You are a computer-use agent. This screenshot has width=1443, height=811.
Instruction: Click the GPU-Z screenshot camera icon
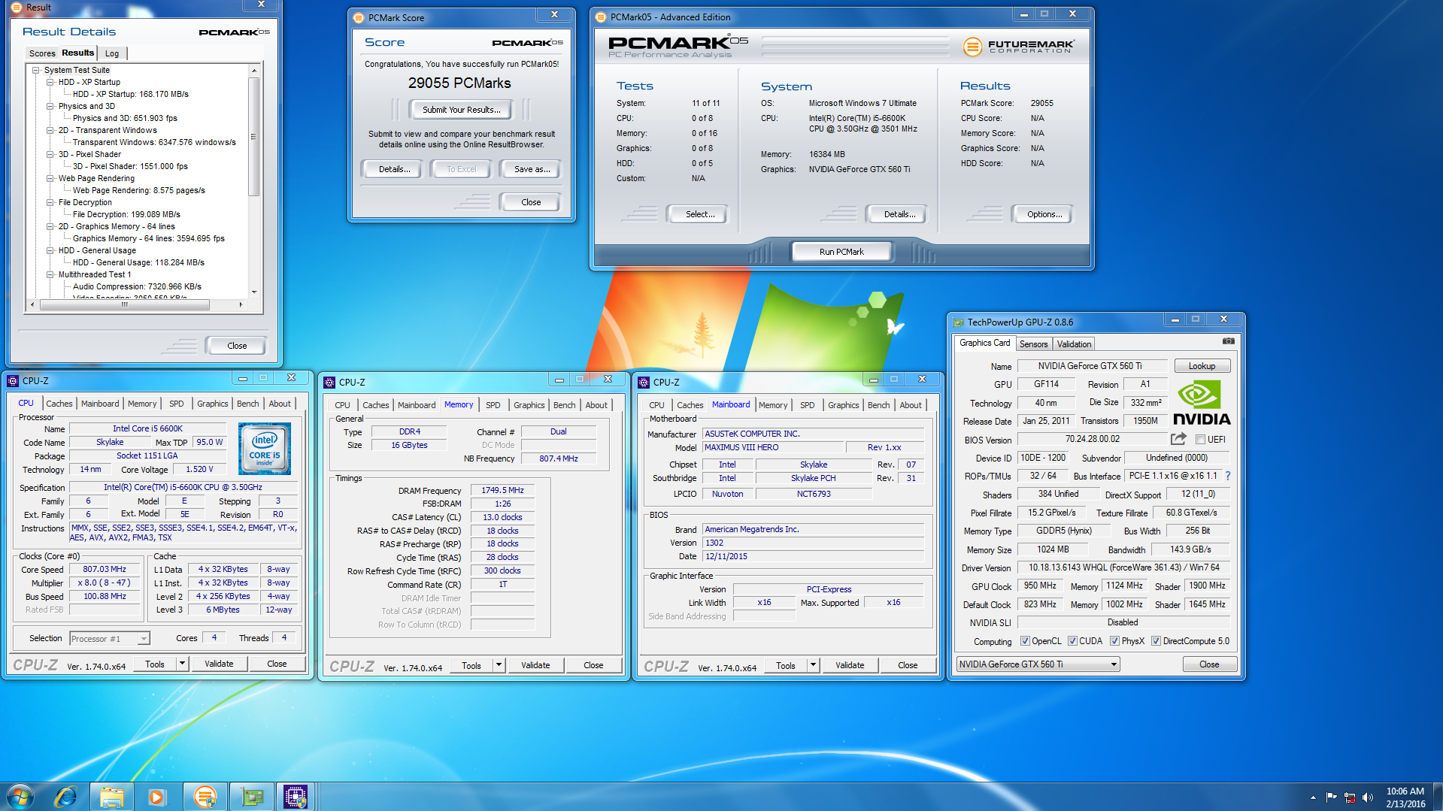coord(1228,341)
